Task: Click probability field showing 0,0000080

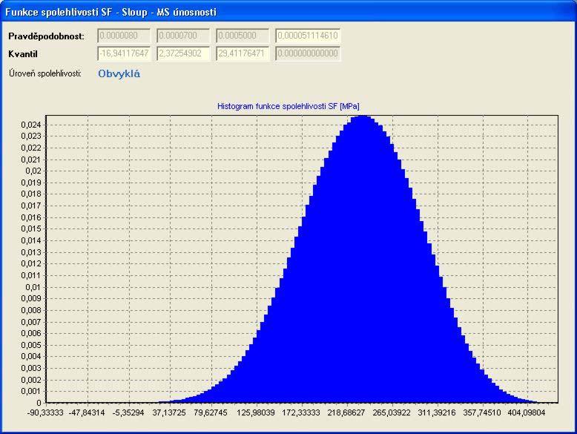Action: pos(124,36)
